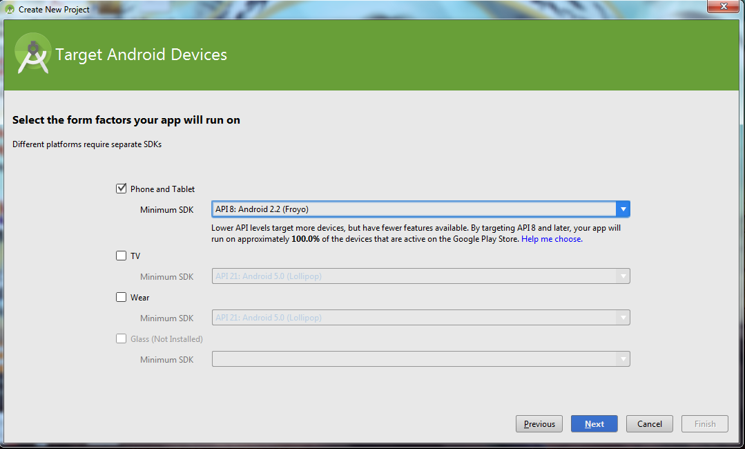Click the disabled Finish button
Viewport: 745px width, 449px height.
(x=705, y=424)
